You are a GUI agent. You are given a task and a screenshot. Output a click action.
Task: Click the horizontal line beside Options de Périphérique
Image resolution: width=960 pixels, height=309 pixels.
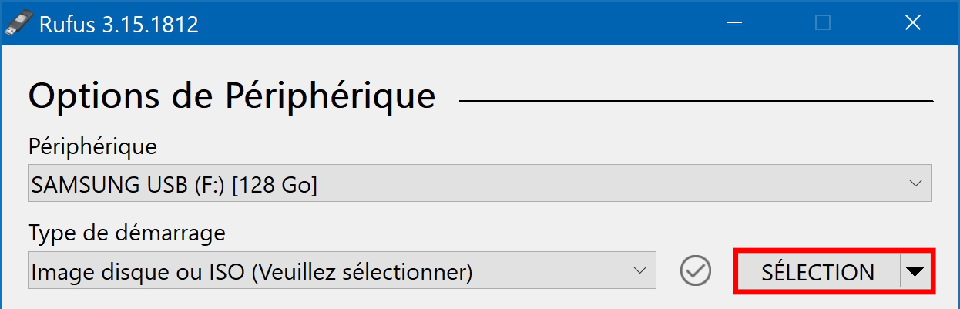coord(697,101)
